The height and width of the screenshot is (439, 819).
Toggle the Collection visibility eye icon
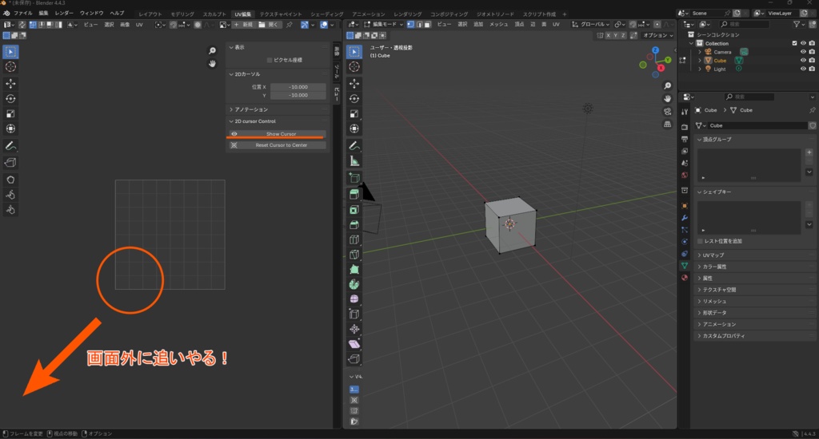click(803, 43)
